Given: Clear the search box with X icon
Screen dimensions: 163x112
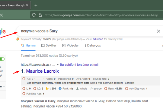Looking at the screenshot, I should click(x=158, y=31).
